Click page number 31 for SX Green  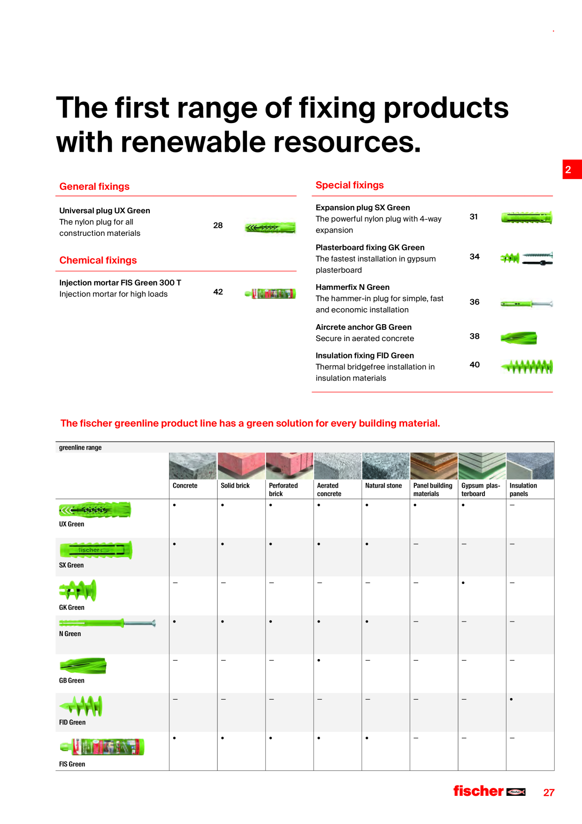point(474,217)
